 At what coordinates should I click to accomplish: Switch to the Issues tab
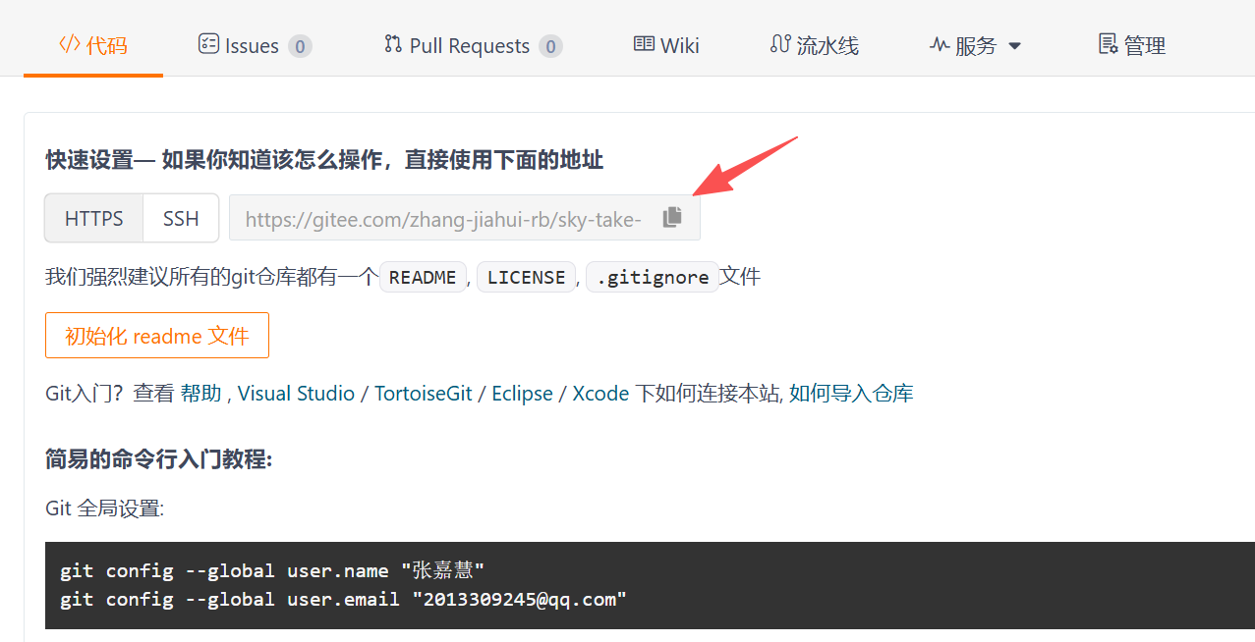[x=255, y=45]
